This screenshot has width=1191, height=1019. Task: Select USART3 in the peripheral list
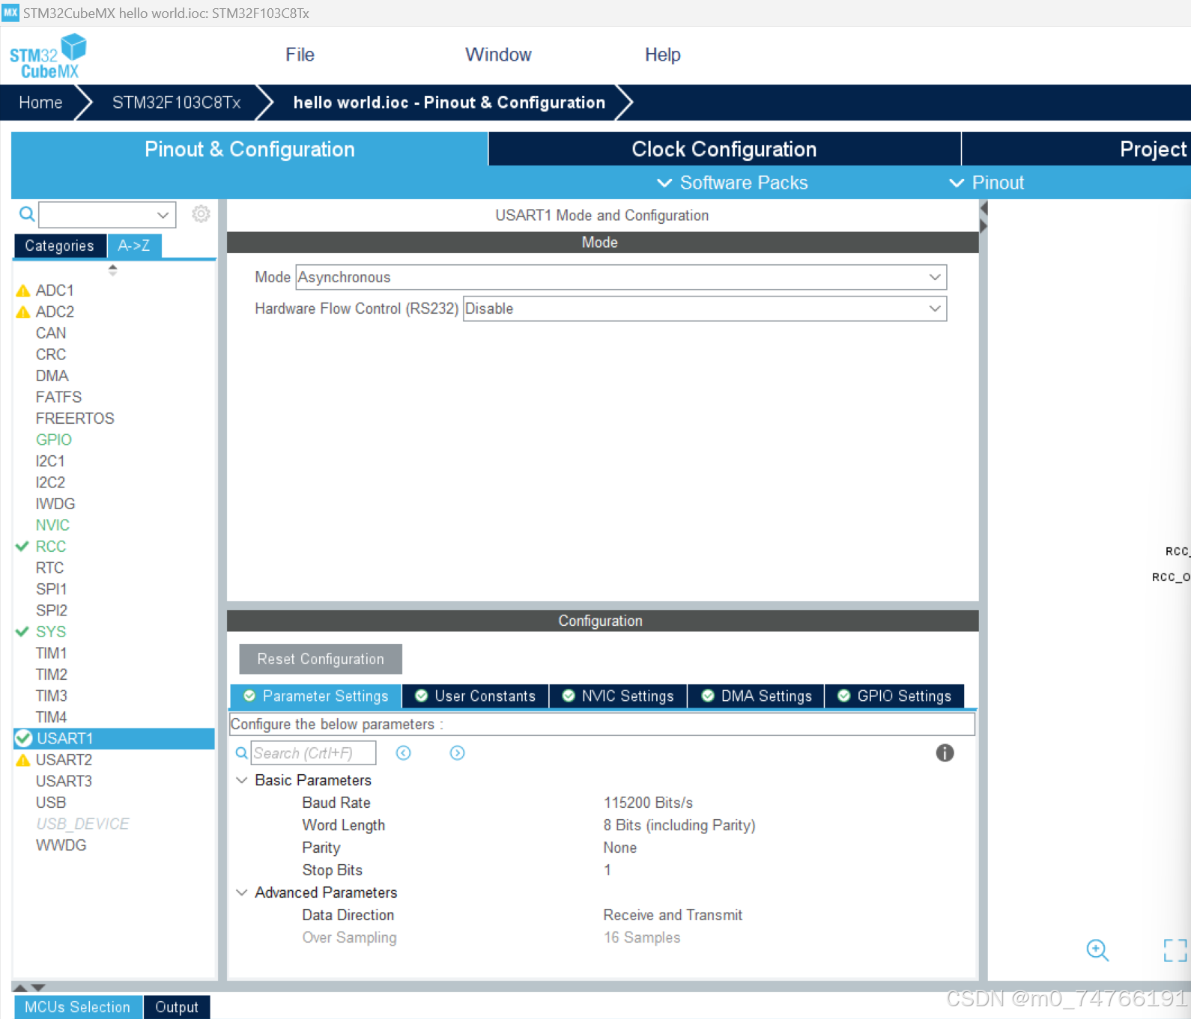point(64,781)
